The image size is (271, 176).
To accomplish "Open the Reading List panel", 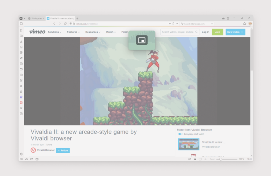I will point(21,36).
